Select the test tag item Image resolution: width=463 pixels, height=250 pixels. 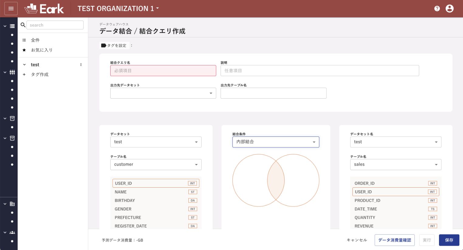pyautogui.click(x=35, y=64)
